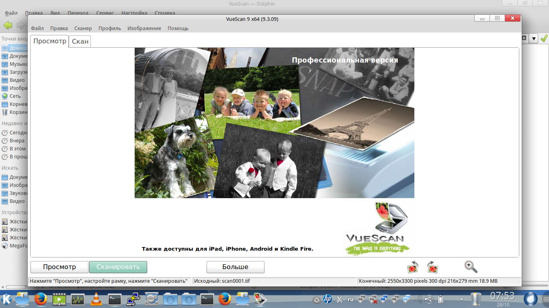
Task: Click the 'Профессиональная версия' heading
Action: coord(345,60)
